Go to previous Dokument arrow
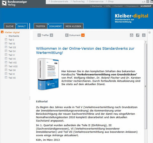The width and height of the screenshot is (153, 143). point(67,35)
